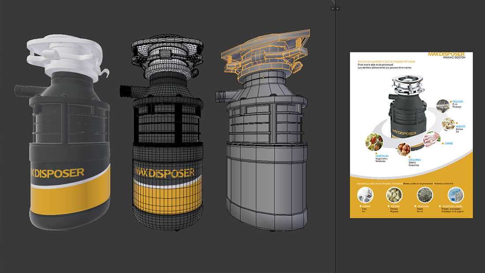Click 'MAX DISPOSER' title on the brochure

[446, 54]
